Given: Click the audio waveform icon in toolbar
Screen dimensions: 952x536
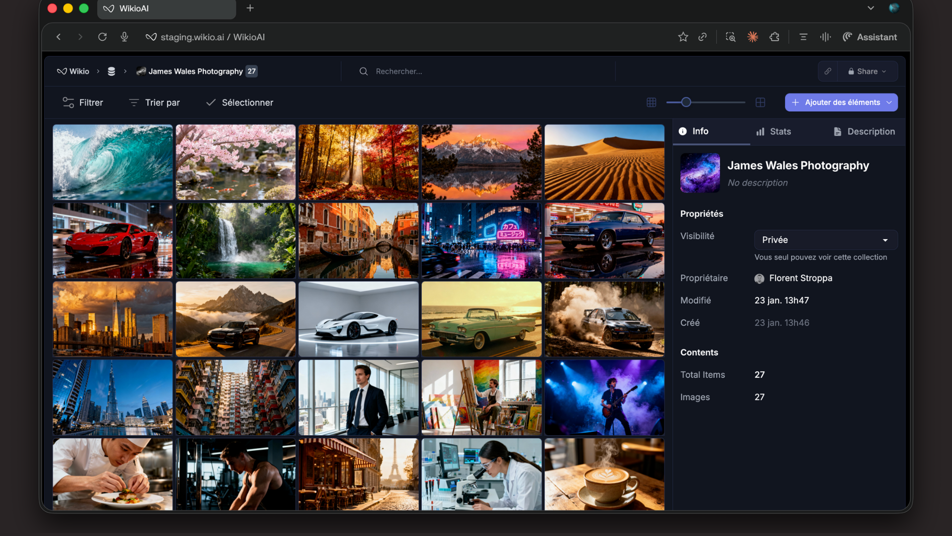Looking at the screenshot, I should 826,37.
